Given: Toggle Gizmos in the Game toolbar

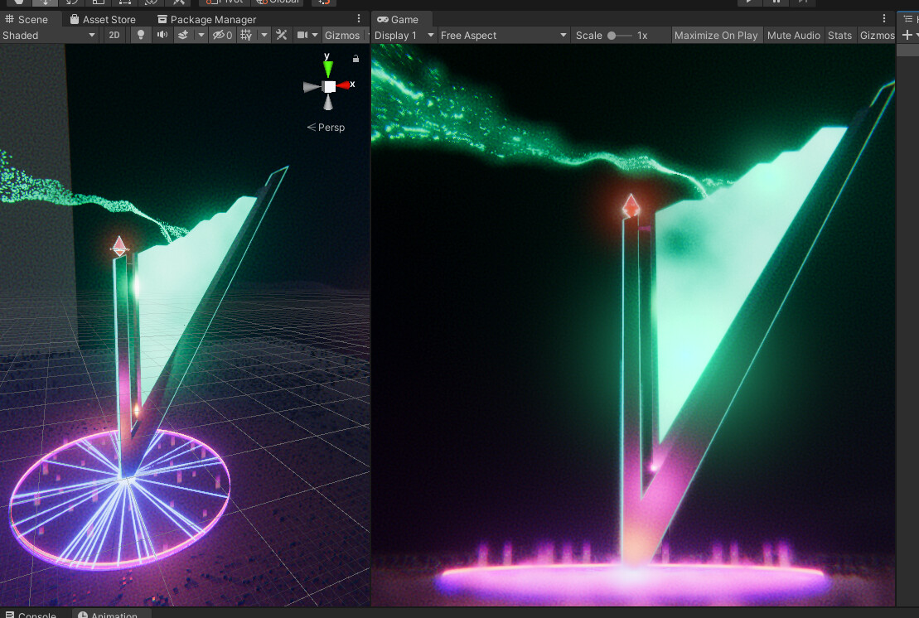Looking at the screenshot, I should tap(877, 35).
